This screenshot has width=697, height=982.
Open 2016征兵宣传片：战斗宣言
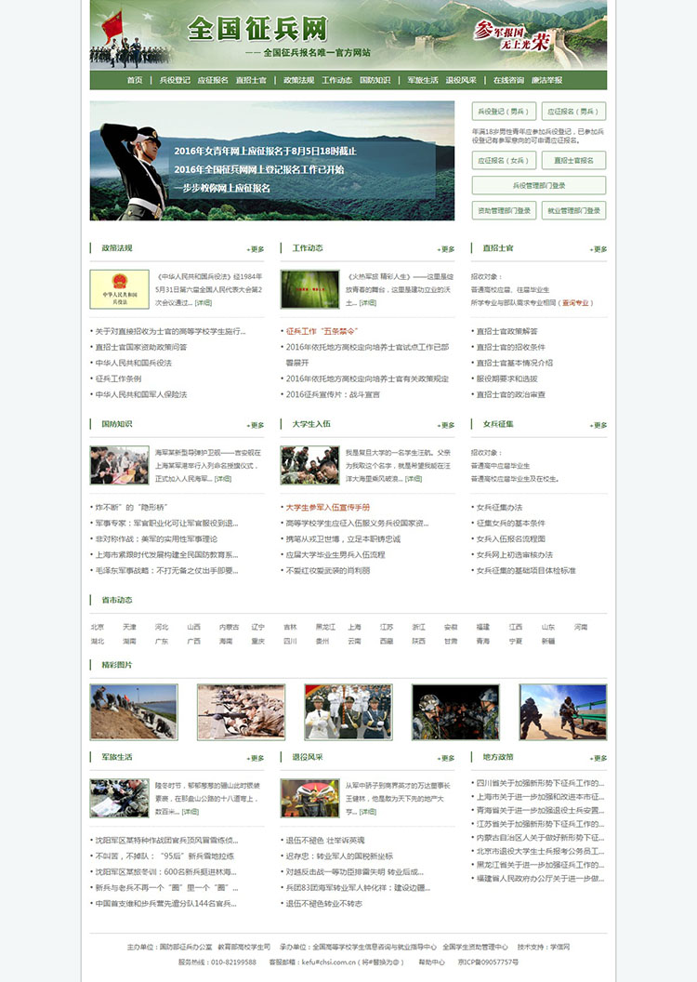pyautogui.click(x=333, y=394)
